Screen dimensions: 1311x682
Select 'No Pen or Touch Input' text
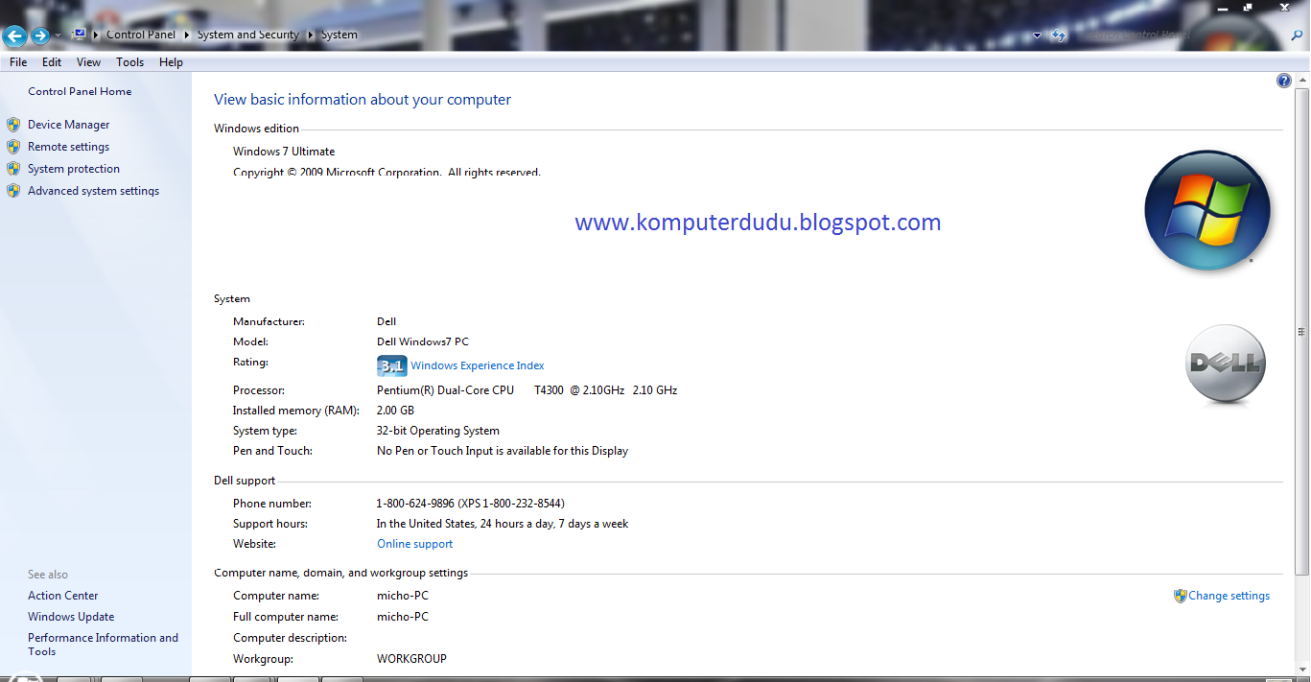coord(435,451)
